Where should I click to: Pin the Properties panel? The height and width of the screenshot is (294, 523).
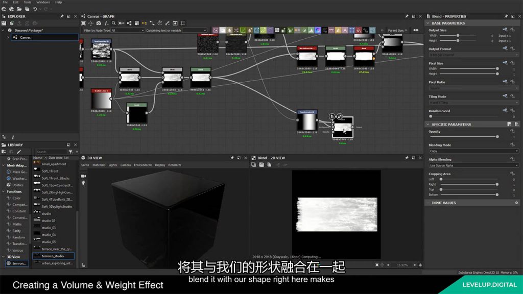[506, 16]
